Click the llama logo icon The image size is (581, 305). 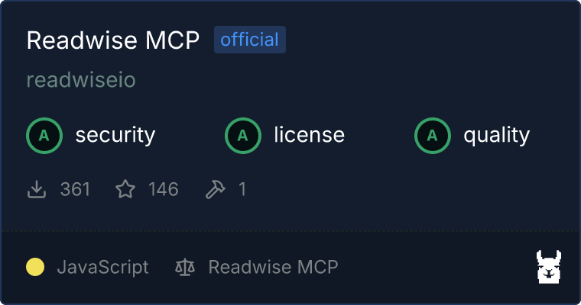[x=549, y=267]
